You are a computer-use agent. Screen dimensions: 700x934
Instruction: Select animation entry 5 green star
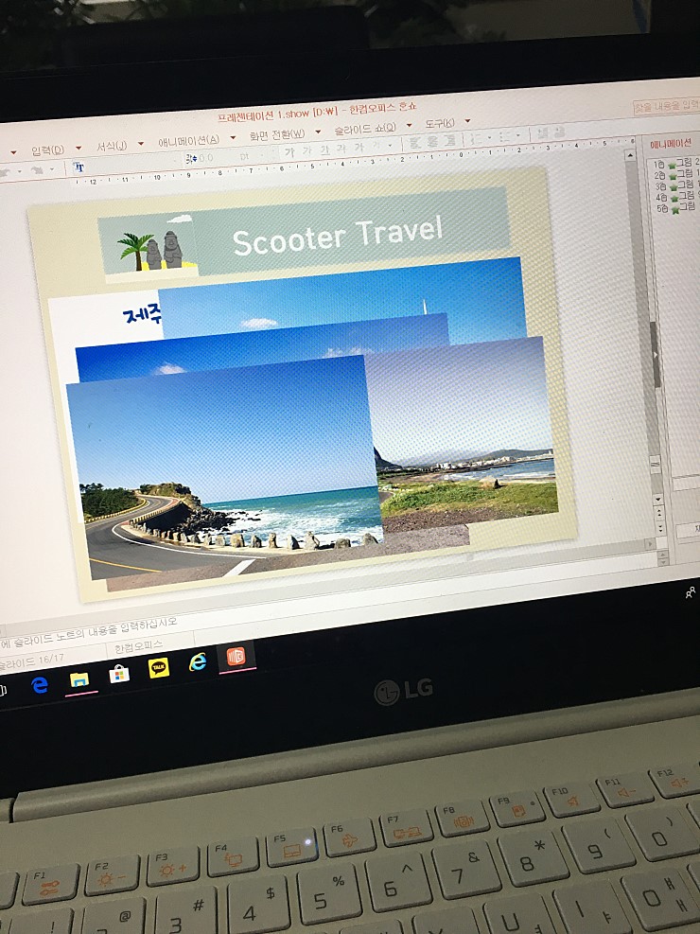click(675, 210)
